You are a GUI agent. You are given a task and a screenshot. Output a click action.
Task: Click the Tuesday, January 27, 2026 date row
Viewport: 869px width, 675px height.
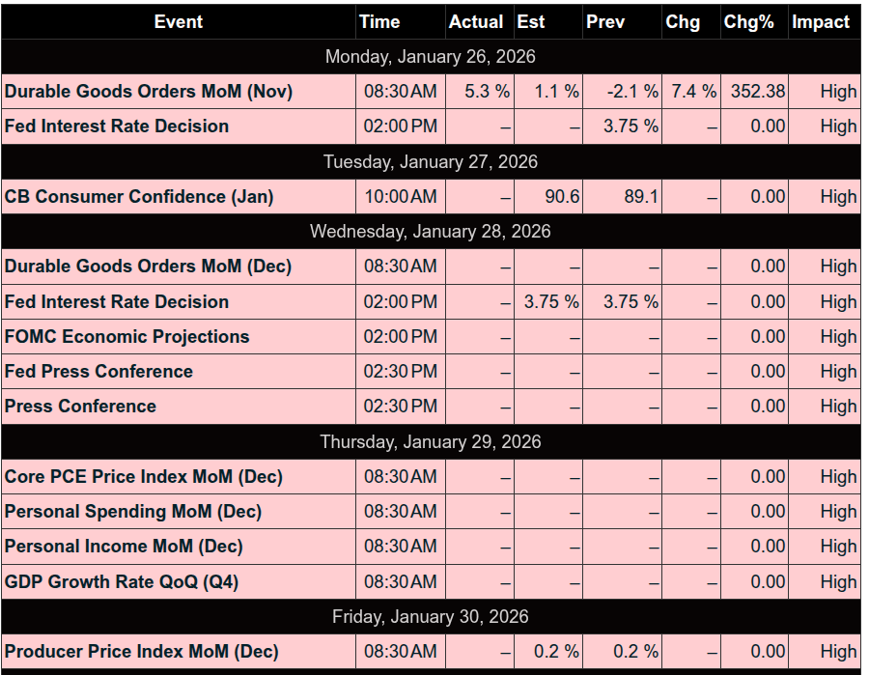[x=431, y=162]
